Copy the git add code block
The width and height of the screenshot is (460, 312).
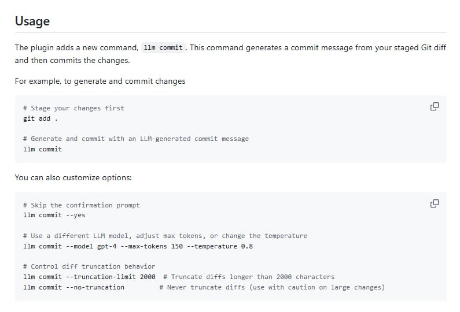click(x=435, y=106)
